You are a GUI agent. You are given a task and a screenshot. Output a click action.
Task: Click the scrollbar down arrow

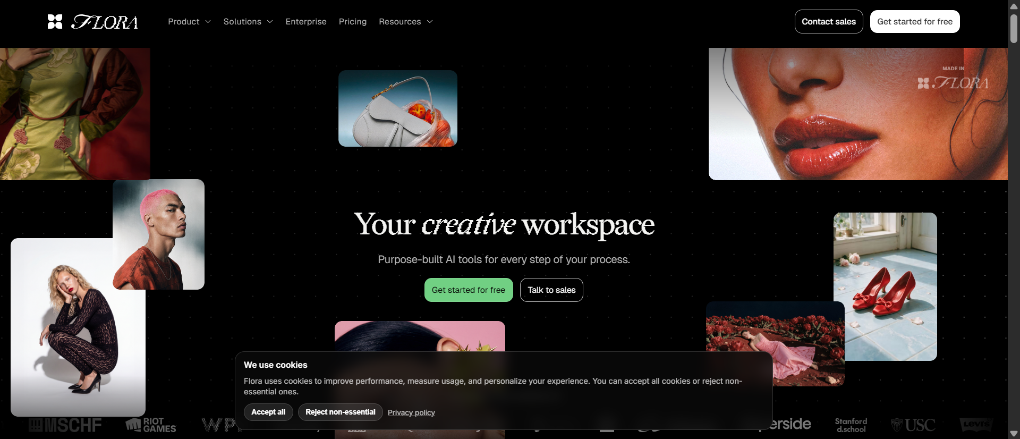pyautogui.click(x=1014, y=434)
